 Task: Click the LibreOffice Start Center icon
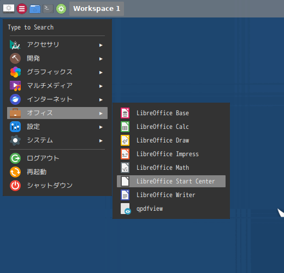[125, 181]
